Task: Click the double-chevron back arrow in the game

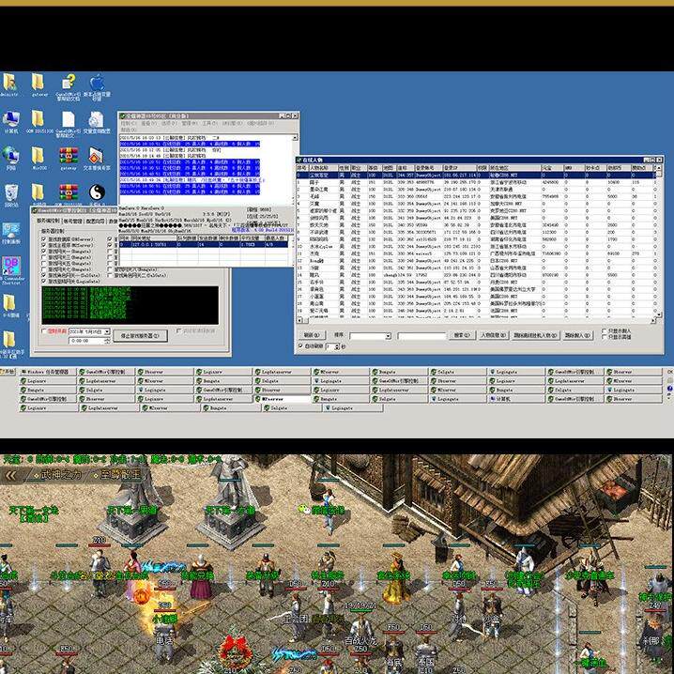Action: click(x=10, y=475)
